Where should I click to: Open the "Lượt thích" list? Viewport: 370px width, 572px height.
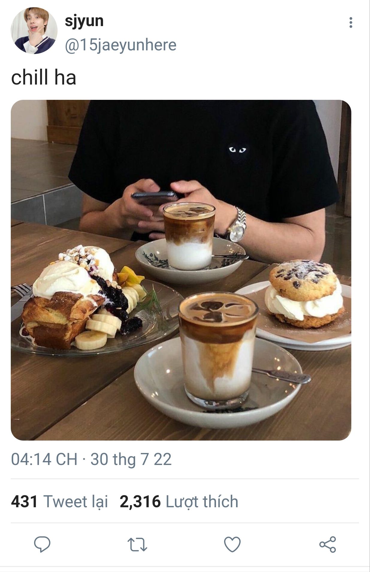[202, 502]
